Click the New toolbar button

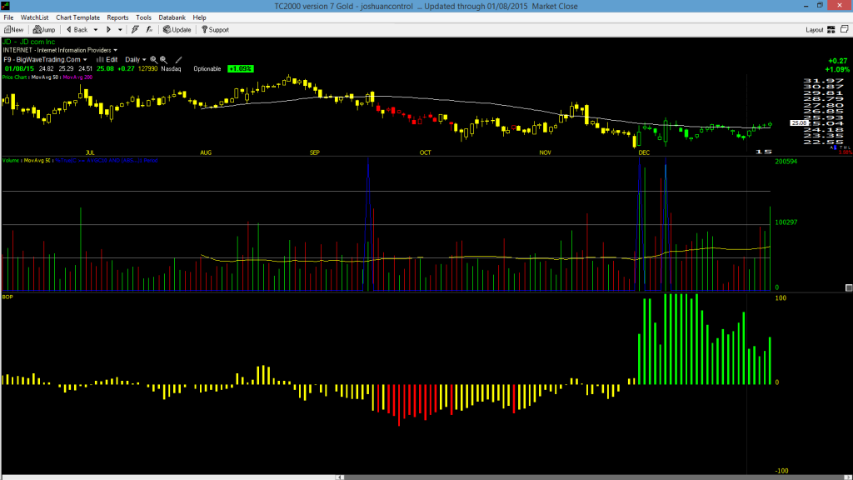pyautogui.click(x=13, y=30)
